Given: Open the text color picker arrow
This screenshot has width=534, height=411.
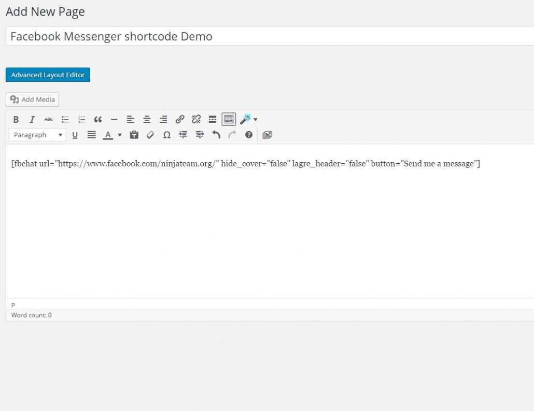Looking at the screenshot, I should click(x=120, y=135).
